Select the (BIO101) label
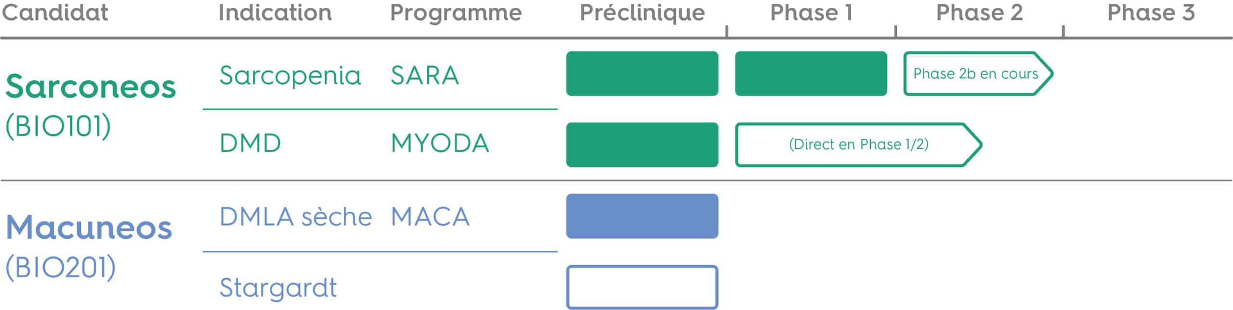 pyautogui.click(x=58, y=127)
